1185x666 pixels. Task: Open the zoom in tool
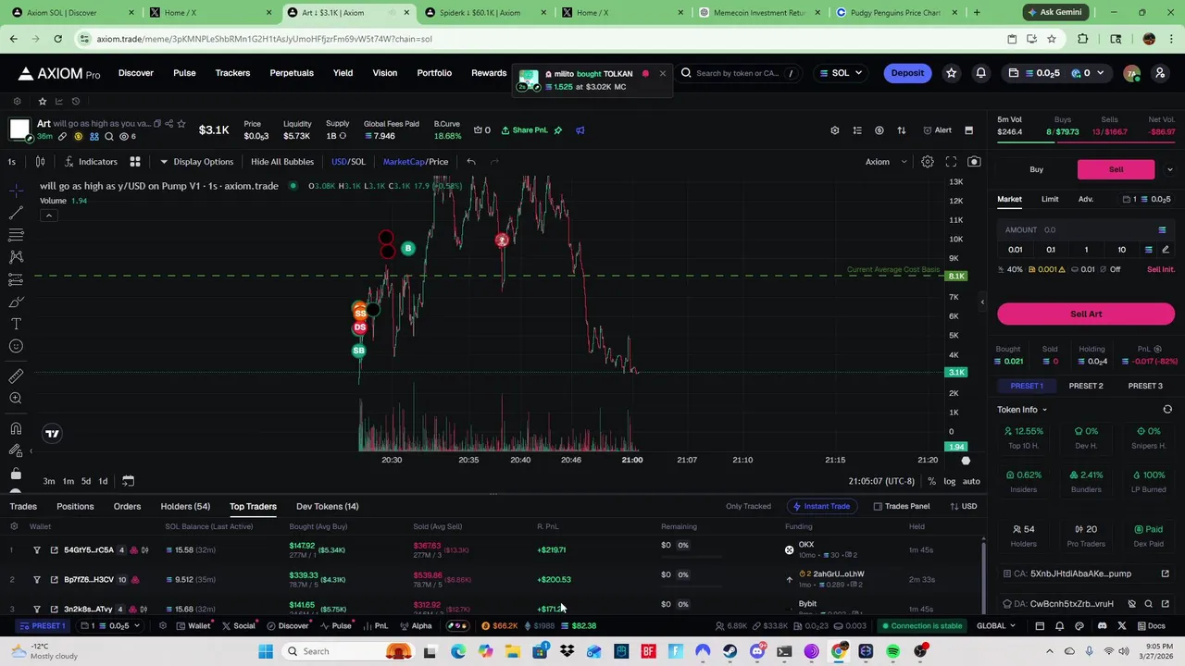[x=16, y=398]
